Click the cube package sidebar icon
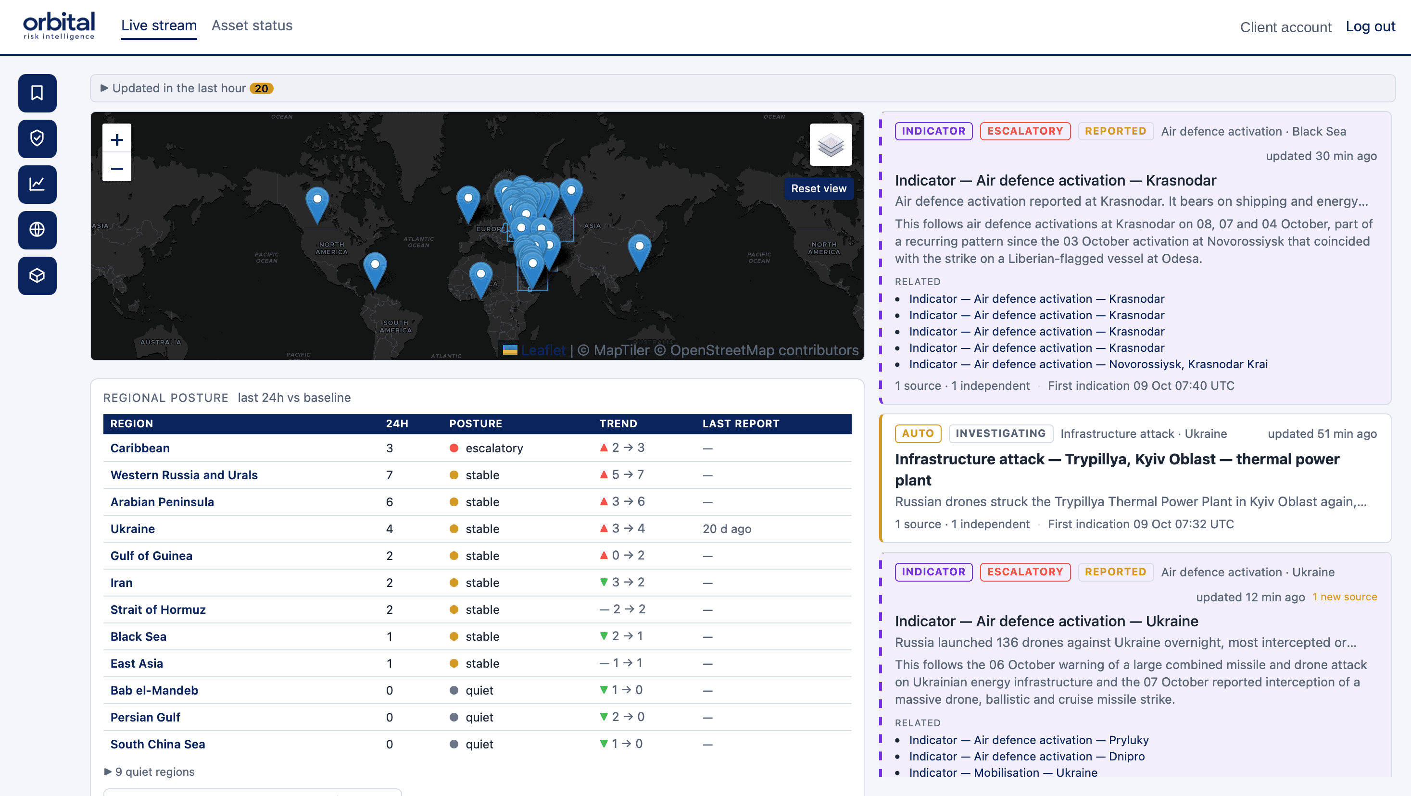1411x796 pixels. pos(37,275)
